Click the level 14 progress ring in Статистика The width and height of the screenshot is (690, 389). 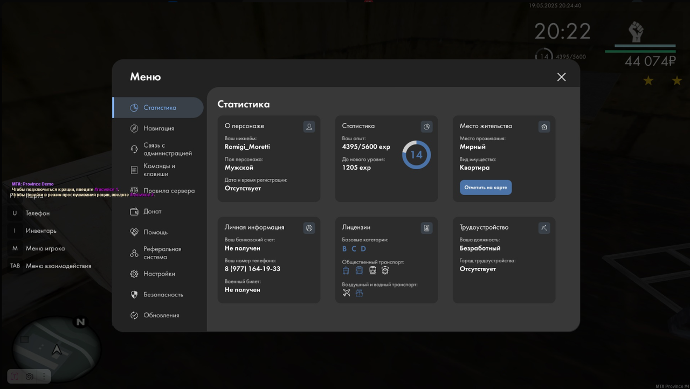416,155
